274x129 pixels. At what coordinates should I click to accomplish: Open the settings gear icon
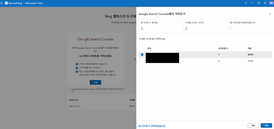click(x=265, y=3)
